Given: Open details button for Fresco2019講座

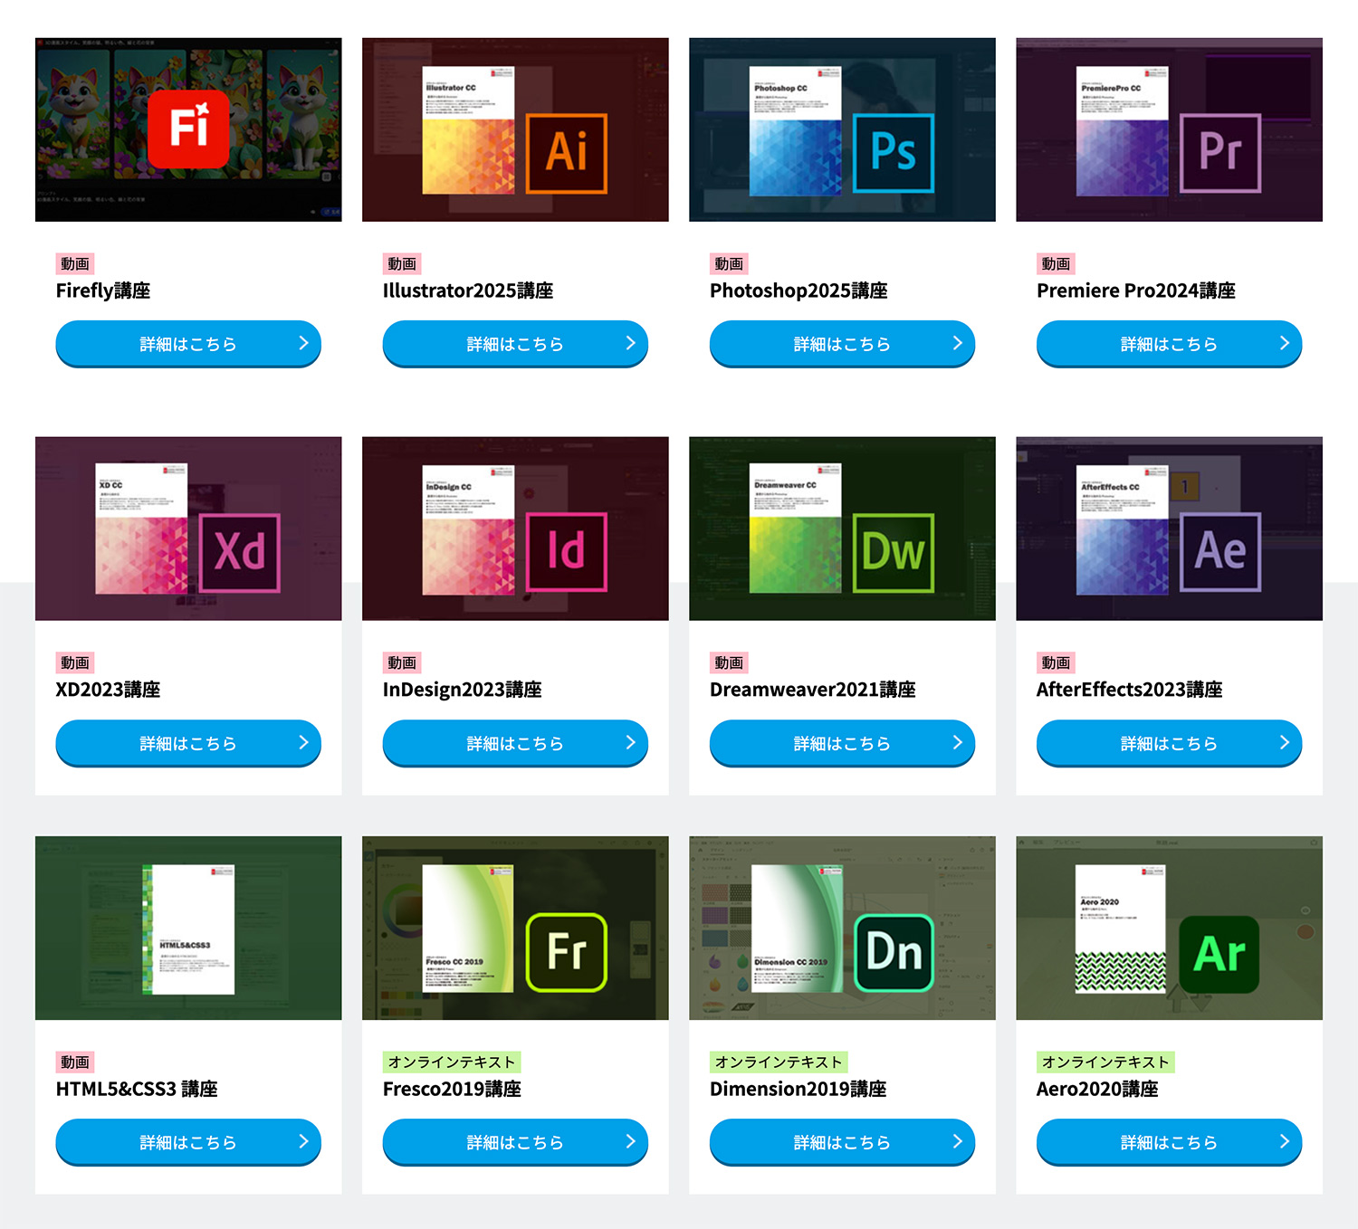Looking at the screenshot, I should (515, 1142).
